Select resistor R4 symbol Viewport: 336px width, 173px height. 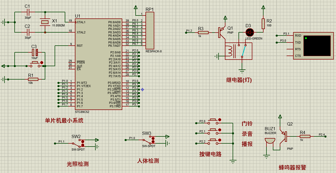tap(305, 136)
